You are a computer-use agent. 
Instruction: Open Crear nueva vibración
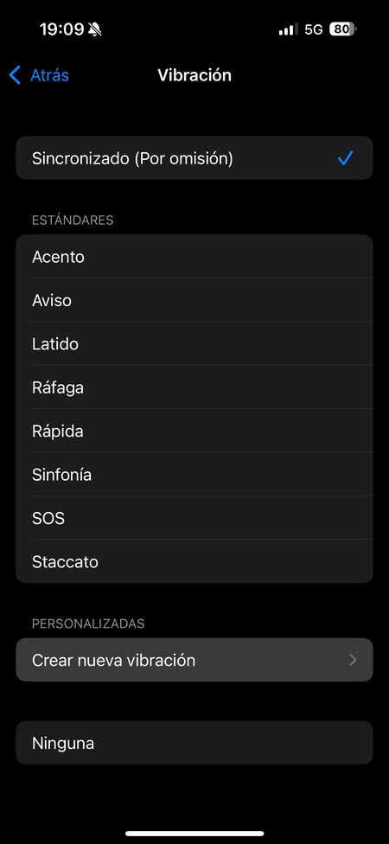(194, 660)
